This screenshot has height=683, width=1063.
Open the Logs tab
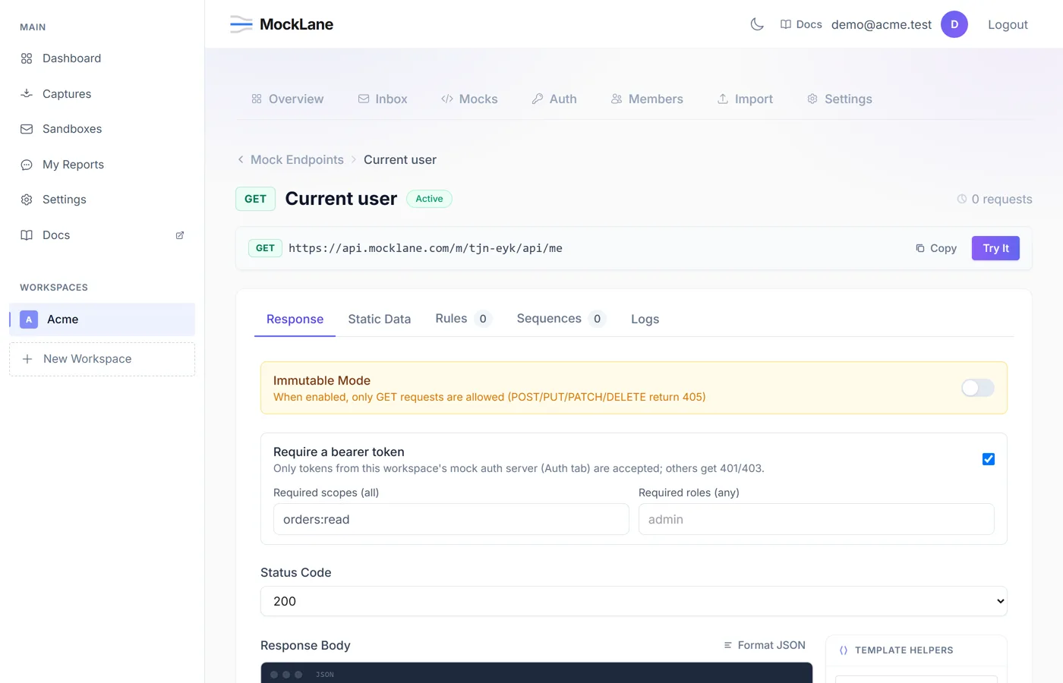[x=645, y=319]
